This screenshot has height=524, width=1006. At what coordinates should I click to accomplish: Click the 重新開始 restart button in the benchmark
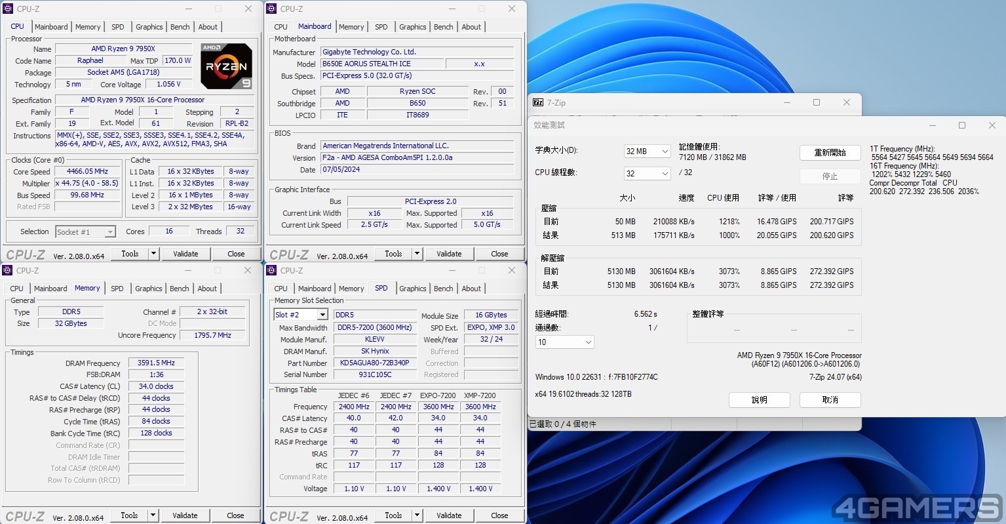pyautogui.click(x=830, y=152)
